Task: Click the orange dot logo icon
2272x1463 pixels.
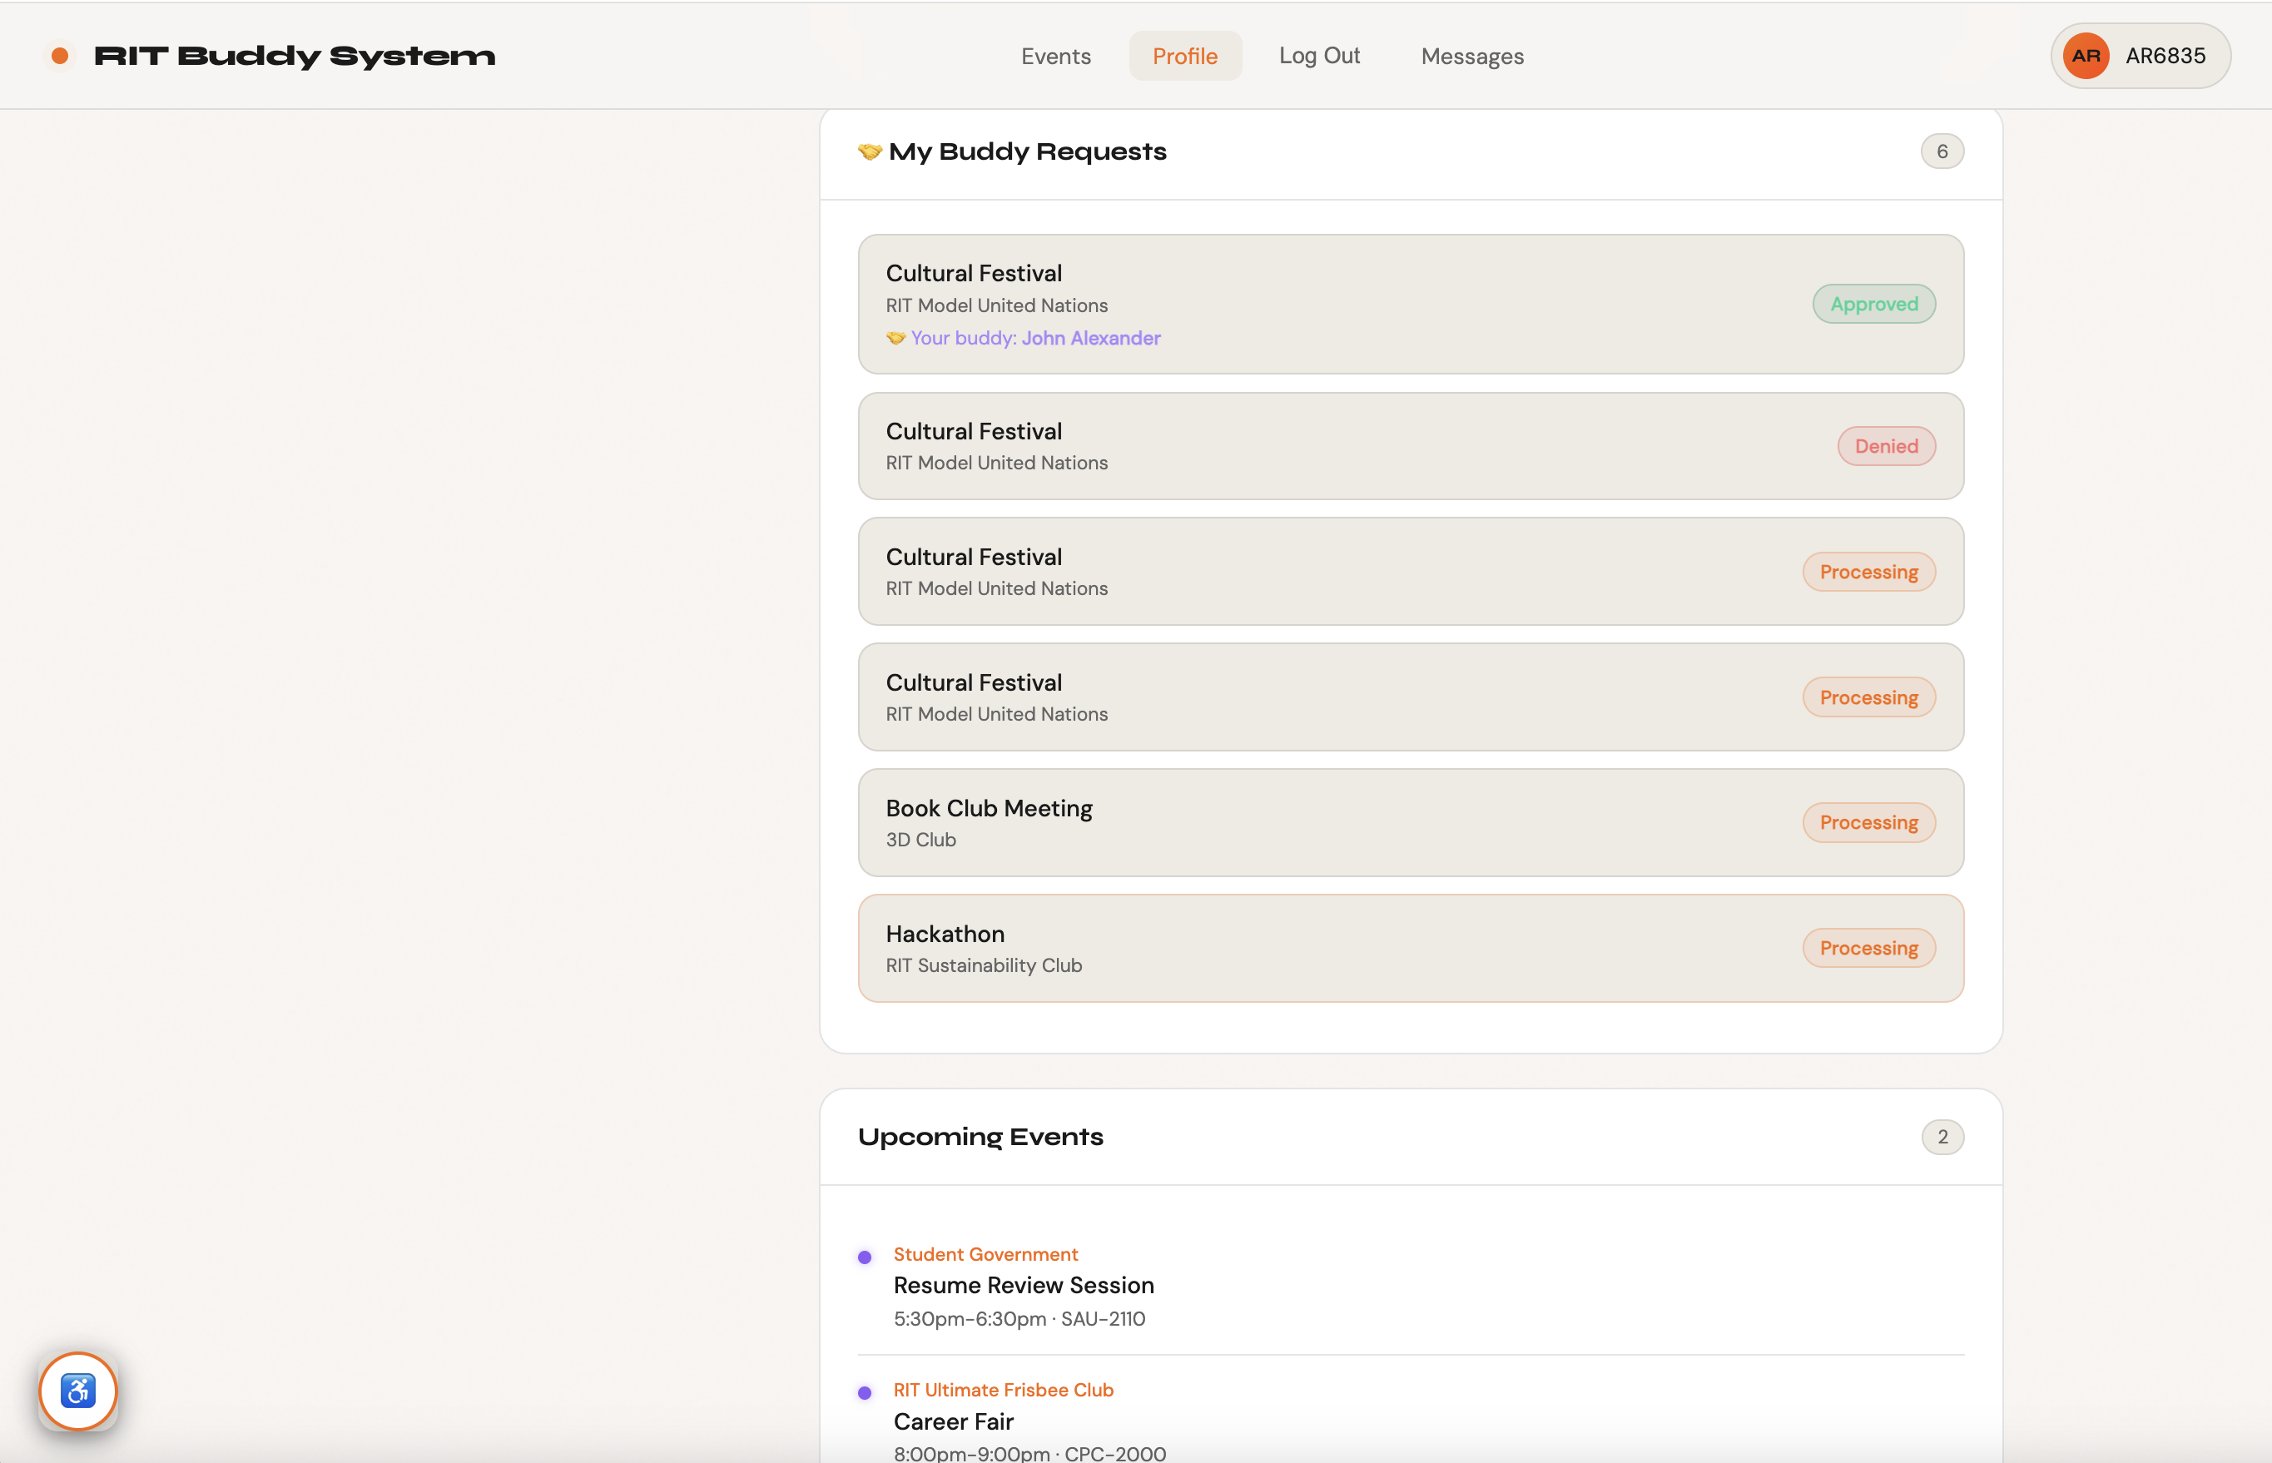Action: click(x=60, y=56)
